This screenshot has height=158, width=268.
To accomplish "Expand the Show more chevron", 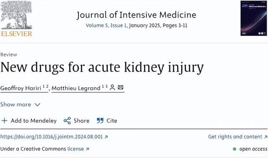I will tap(37, 104).
